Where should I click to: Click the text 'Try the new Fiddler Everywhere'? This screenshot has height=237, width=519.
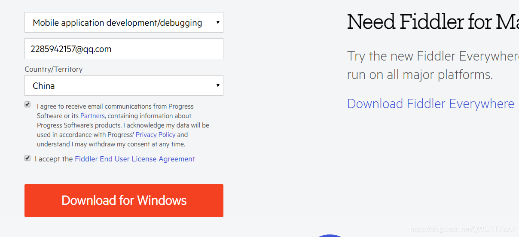point(433,56)
